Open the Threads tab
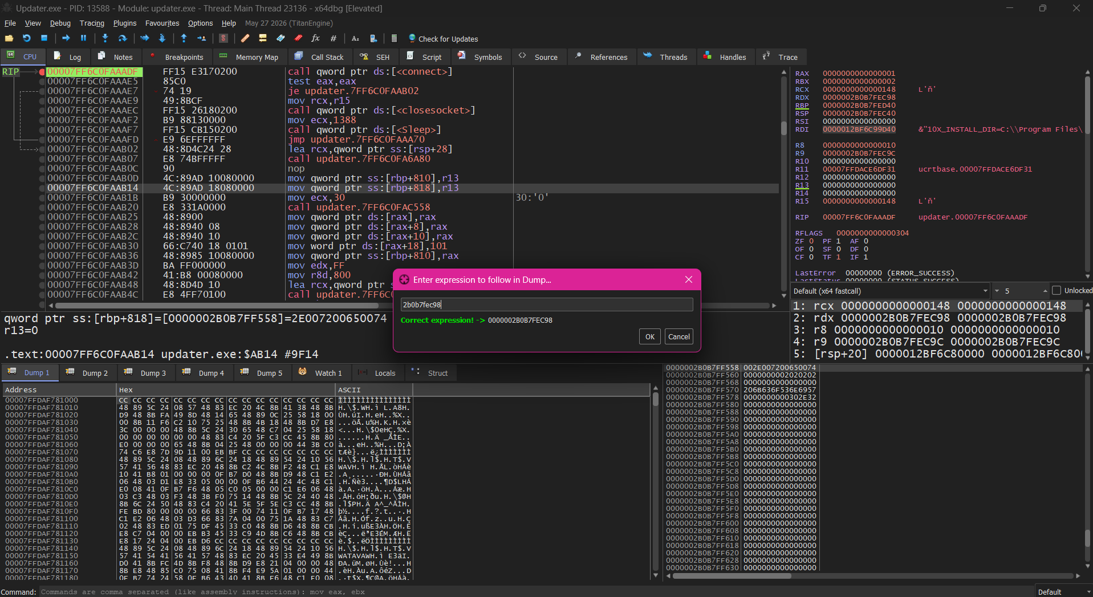This screenshot has width=1093, height=597. 665,57
